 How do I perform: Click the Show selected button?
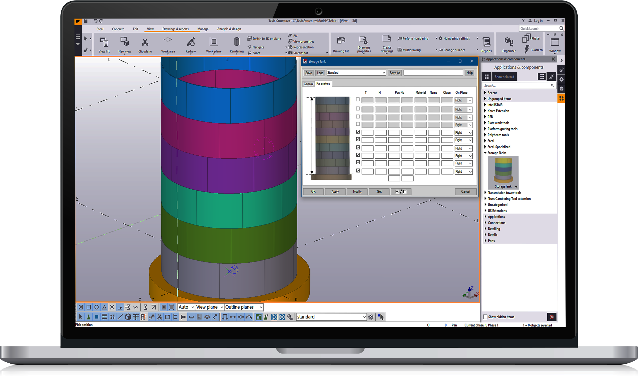coord(504,77)
